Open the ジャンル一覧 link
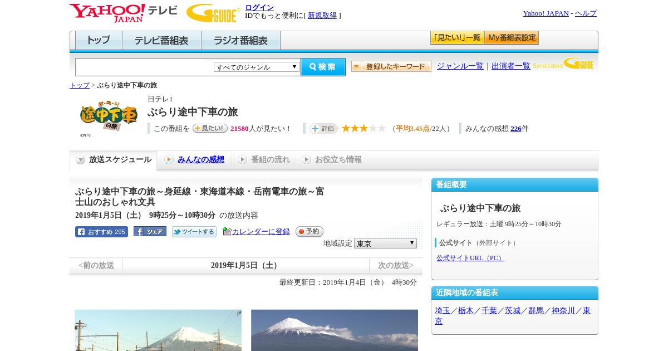Viewport: 668px width, 351px height. pyautogui.click(x=460, y=66)
